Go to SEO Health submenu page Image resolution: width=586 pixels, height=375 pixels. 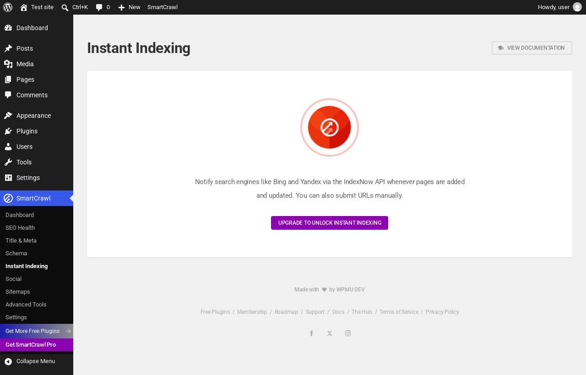pyautogui.click(x=37, y=228)
